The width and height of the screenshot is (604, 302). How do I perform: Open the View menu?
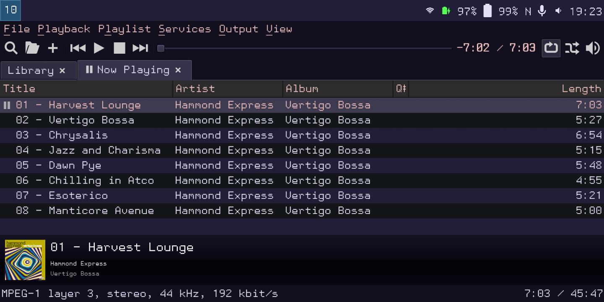tap(279, 29)
